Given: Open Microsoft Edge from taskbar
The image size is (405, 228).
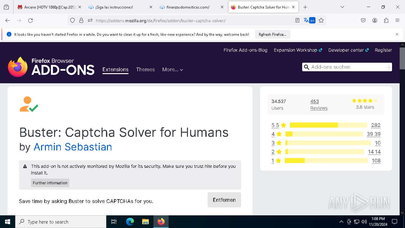Looking at the screenshot, I should point(130,222).
